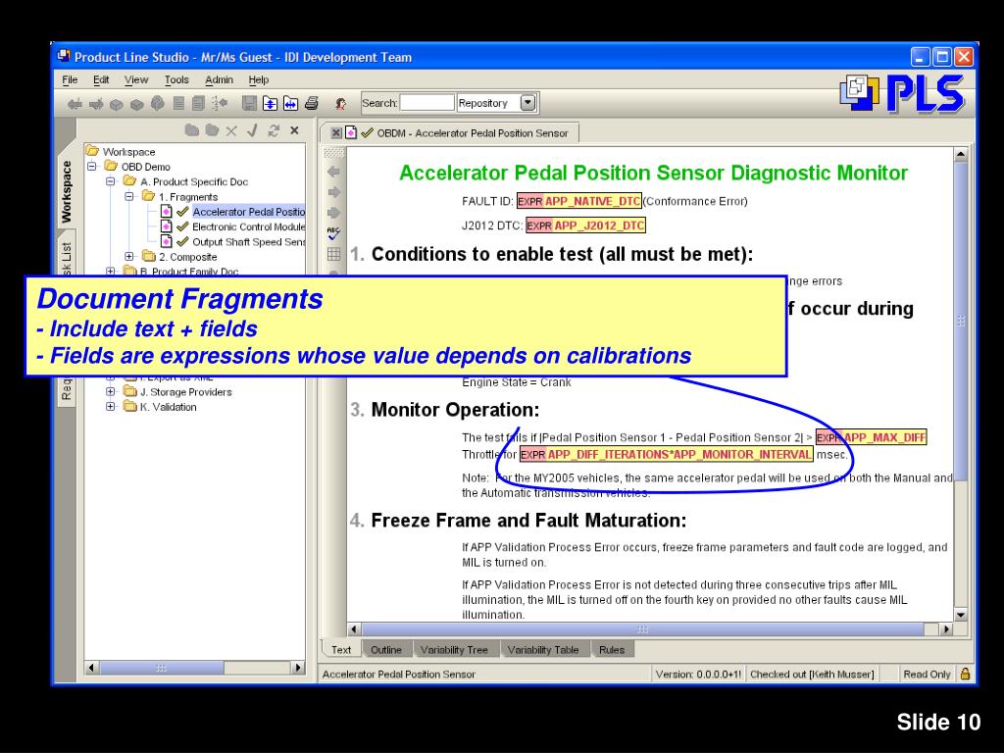Expand the 2. Composite folder
Image resolution: width=1004 pixels, height=753 pixels.
coord(129,257)
